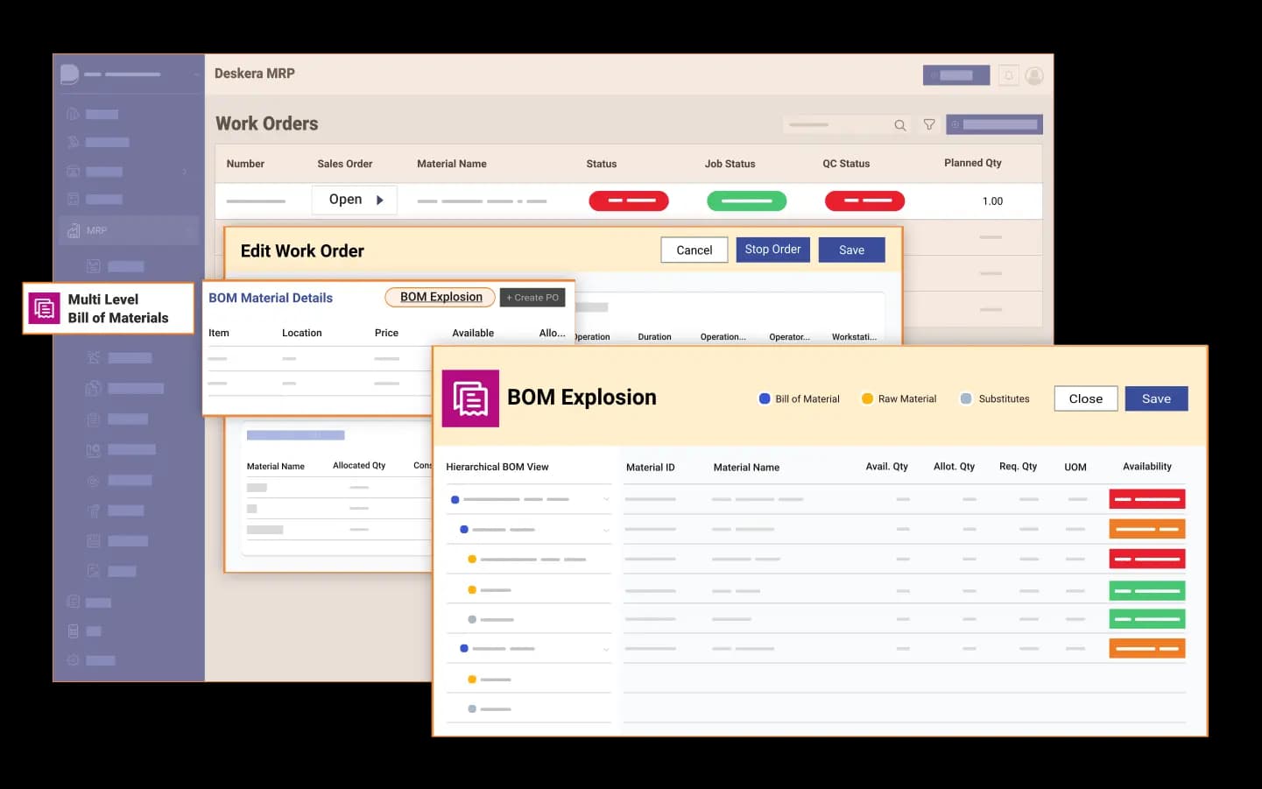Click the Stop Order button
This screenshot has height=789, width=1262.
click(772, 250)
